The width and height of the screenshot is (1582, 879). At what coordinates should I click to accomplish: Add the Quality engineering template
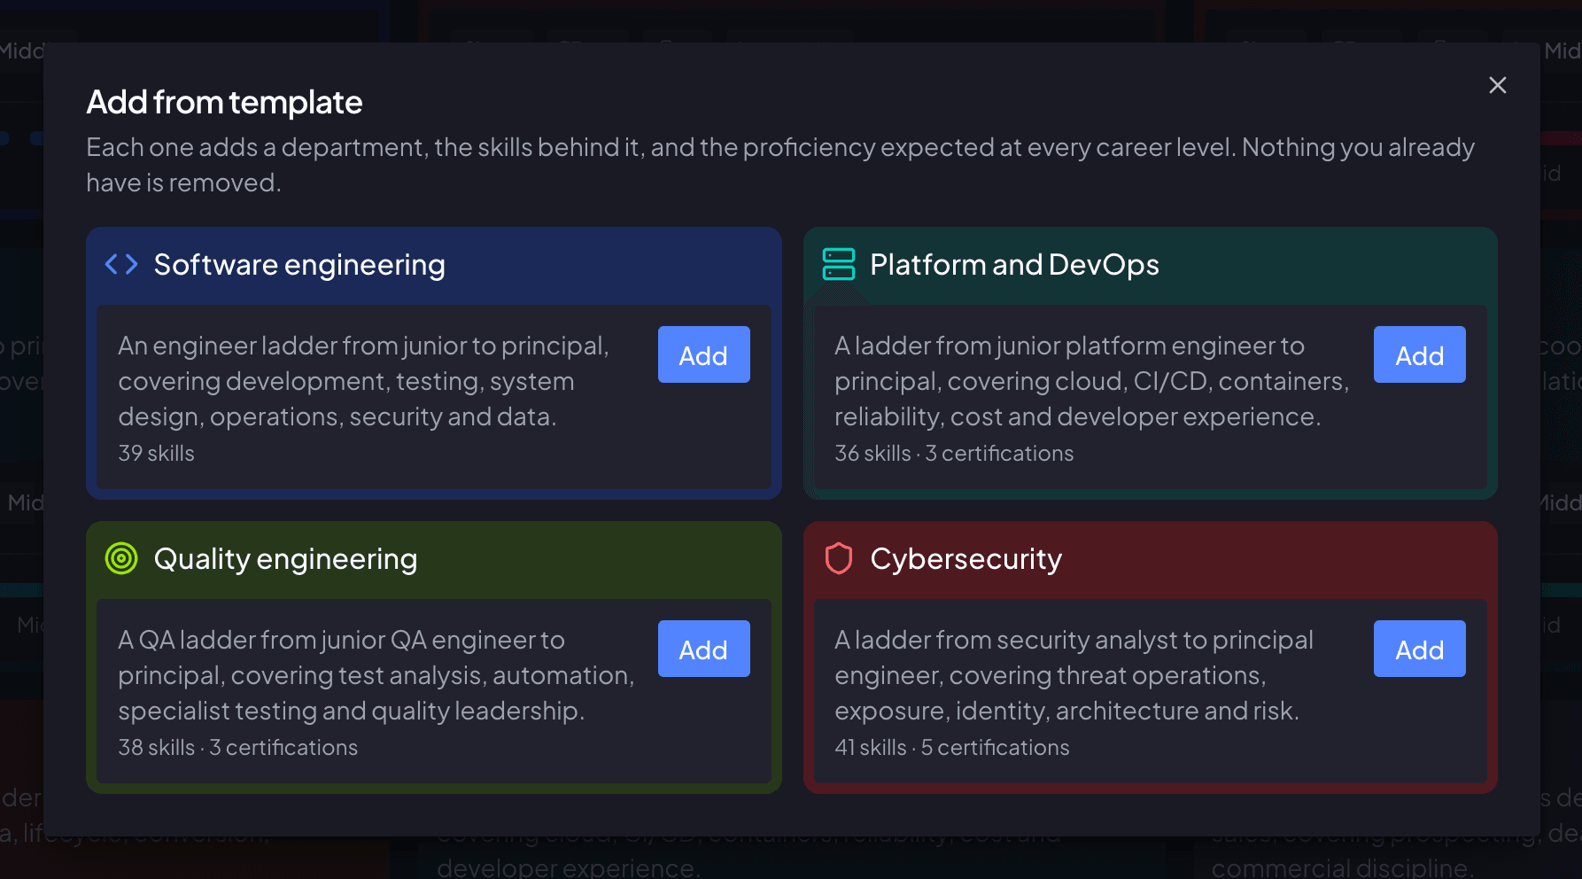[703, 649]
